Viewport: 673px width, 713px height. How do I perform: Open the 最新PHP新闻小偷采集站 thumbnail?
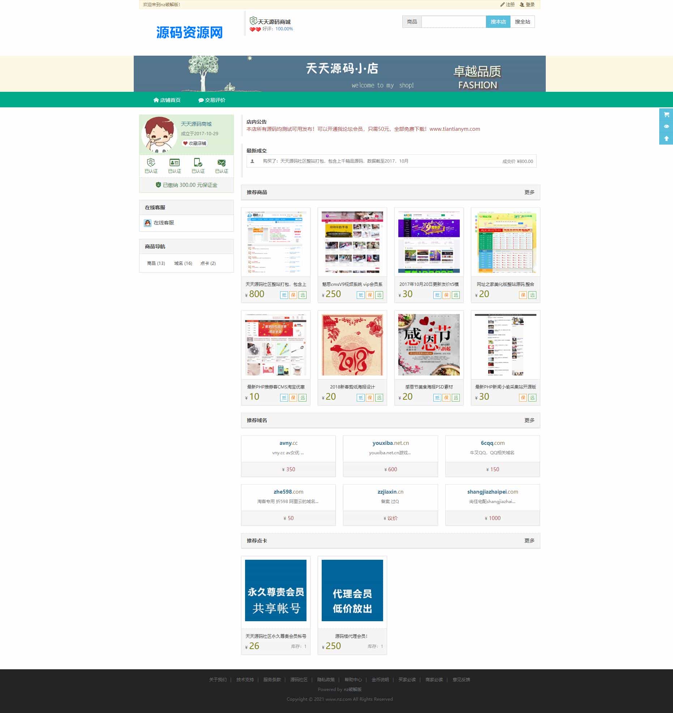[x=506, y=345]
